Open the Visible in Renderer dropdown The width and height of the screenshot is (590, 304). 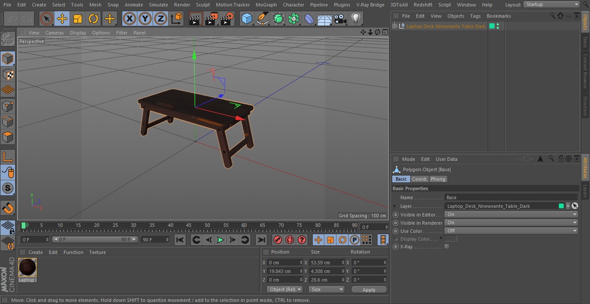[x=512, y=223]
